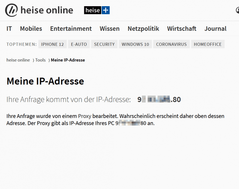Click the heise online breadcrumb link
The width and height of the screenshot is (239, 189).
click(18, 60)
